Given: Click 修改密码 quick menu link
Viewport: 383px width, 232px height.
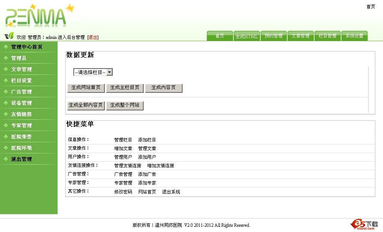Looking at the screenshot, I should pos(123,192).
